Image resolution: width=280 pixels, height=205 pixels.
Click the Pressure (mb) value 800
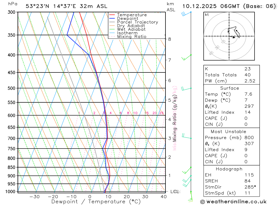click(249, 138)
